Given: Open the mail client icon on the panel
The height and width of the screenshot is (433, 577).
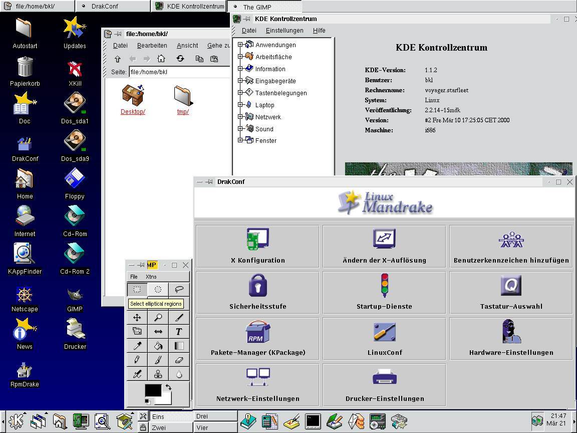Looking at the screenshot, I should pyautogui.click(x=356, y=421).
